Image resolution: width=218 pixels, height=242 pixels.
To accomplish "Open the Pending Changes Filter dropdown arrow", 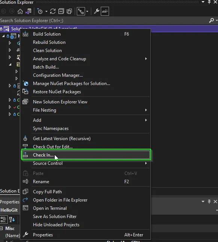I will (x=46, y=11).
